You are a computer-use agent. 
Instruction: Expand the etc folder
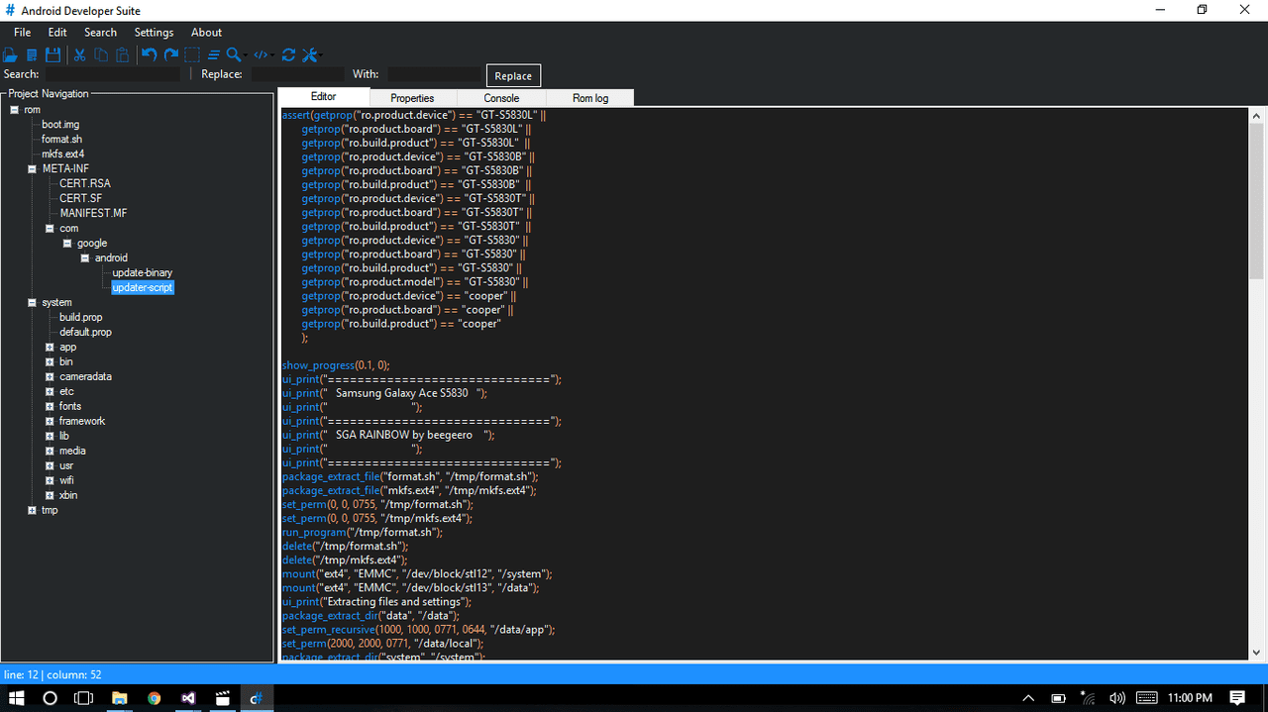tap(50, 392)
